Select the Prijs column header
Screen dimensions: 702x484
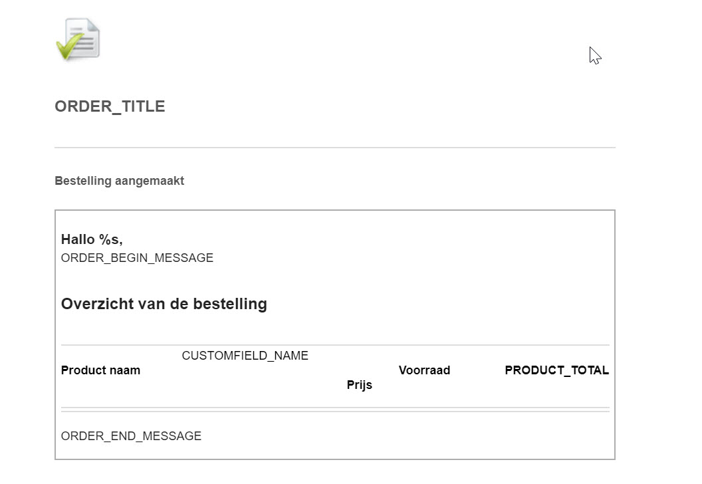pyautogui.click(x=360, y=385)
